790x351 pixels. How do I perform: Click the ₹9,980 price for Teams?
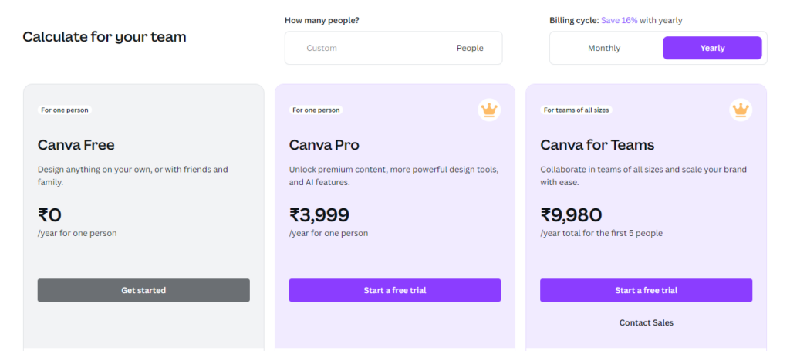pos(571,214)
